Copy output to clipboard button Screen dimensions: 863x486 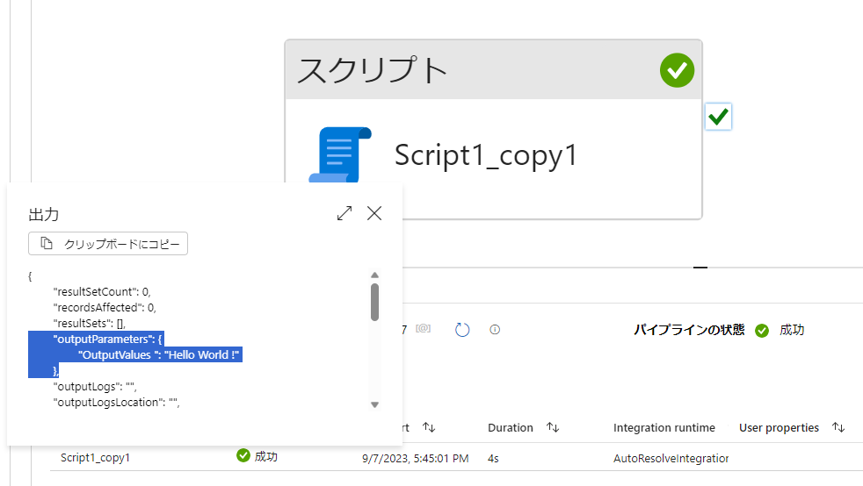pyautogui.click(x=108, y=244)
